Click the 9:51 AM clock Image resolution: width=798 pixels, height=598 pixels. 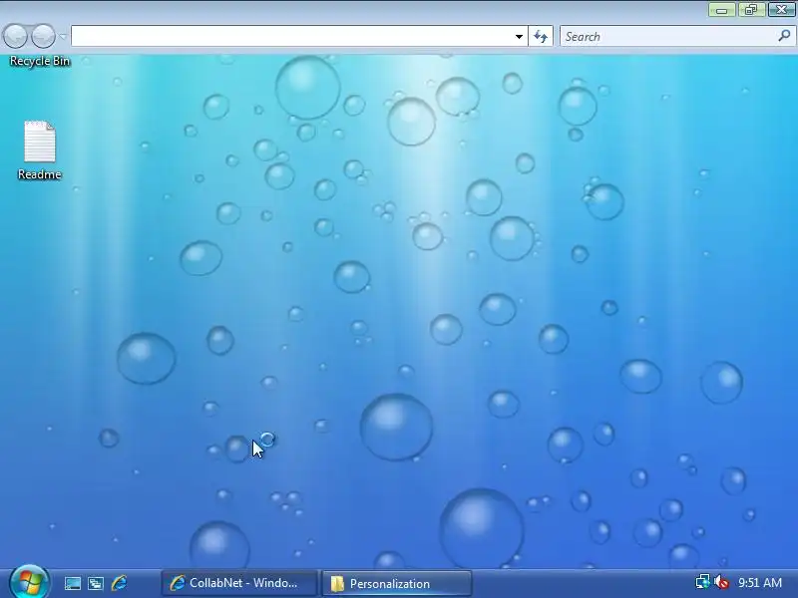(x=760, y=582)
